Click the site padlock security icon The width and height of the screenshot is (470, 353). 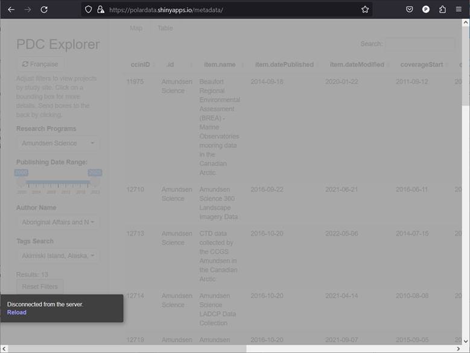tap(101, 10)
